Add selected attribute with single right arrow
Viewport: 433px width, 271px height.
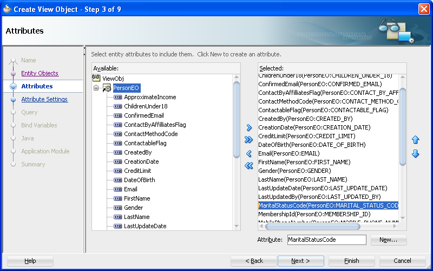pos(249,127)
